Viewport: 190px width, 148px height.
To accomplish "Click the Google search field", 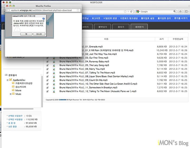I will coord(157,12).
